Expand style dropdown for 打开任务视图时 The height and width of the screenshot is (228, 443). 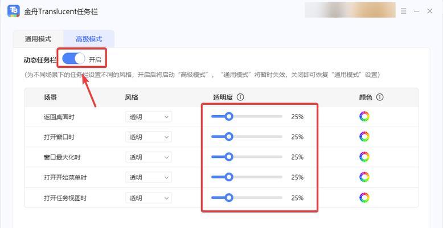click(149, 198)
